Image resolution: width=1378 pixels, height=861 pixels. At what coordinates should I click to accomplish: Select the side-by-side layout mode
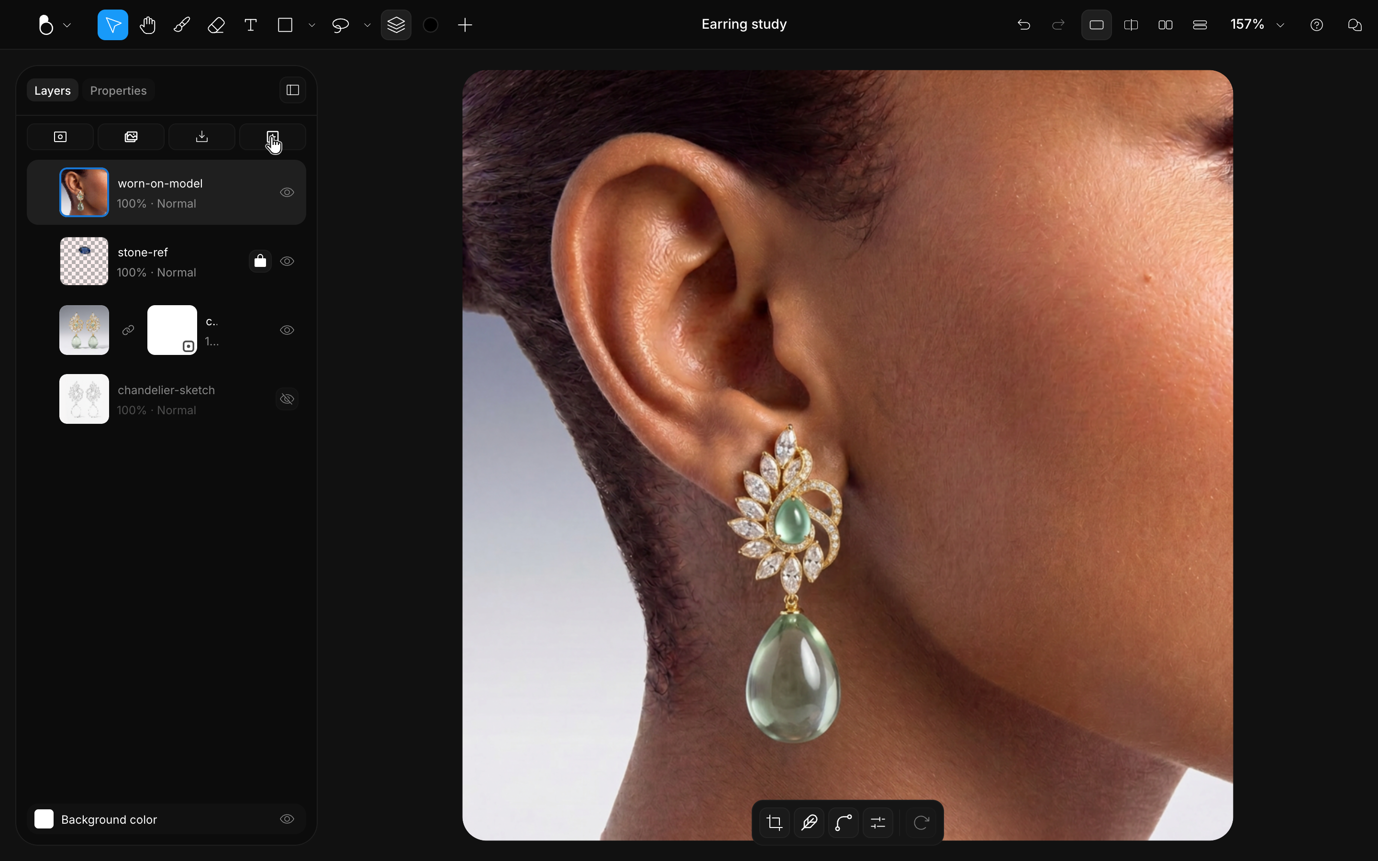point(1165,25)
